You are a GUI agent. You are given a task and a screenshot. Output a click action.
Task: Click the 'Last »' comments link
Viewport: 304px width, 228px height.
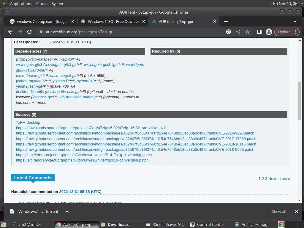point(285,179)
